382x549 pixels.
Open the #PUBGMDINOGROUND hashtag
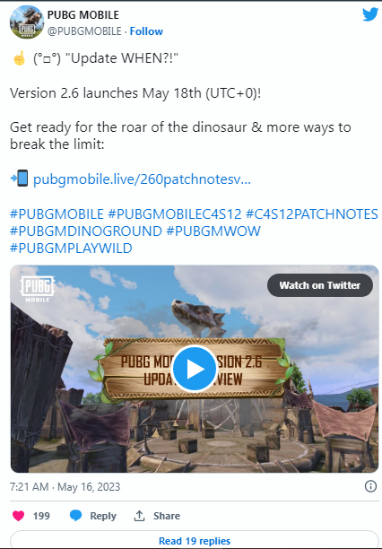pyautogui.click(x=86, y=231)
